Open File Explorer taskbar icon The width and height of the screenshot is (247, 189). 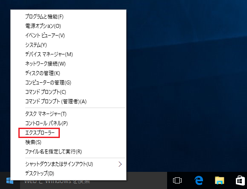pyautogui.click(x=219, y=180)
